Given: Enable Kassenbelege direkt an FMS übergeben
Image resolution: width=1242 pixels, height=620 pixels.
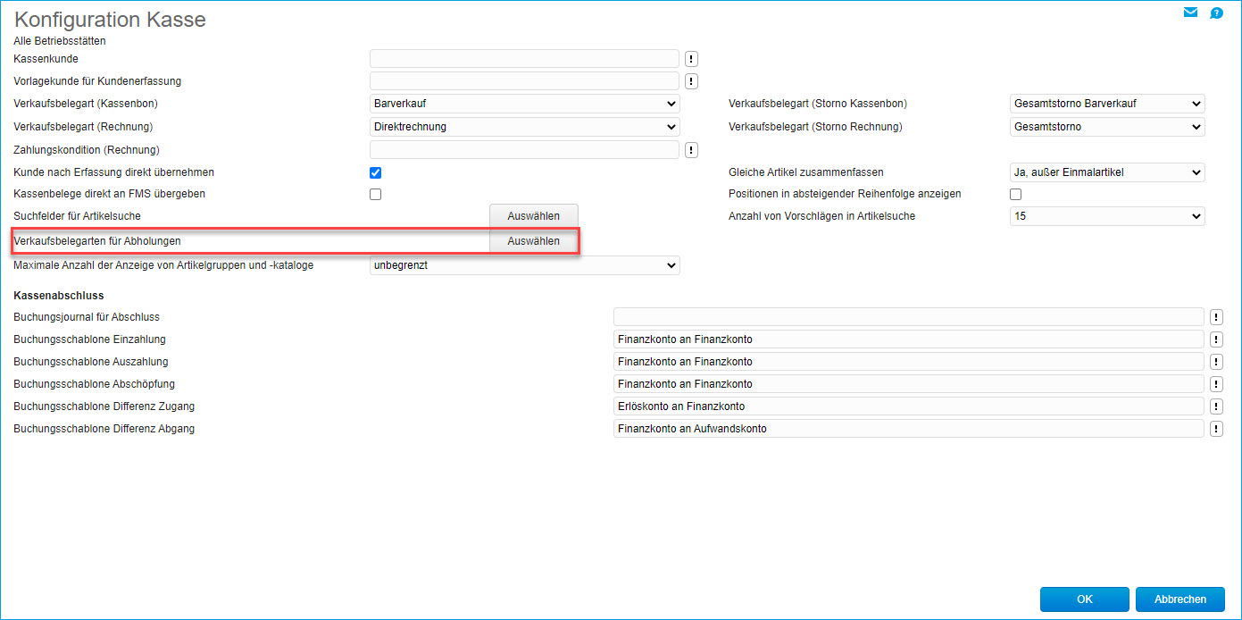Looking at the screenshot, I should (x=376, y=194).
